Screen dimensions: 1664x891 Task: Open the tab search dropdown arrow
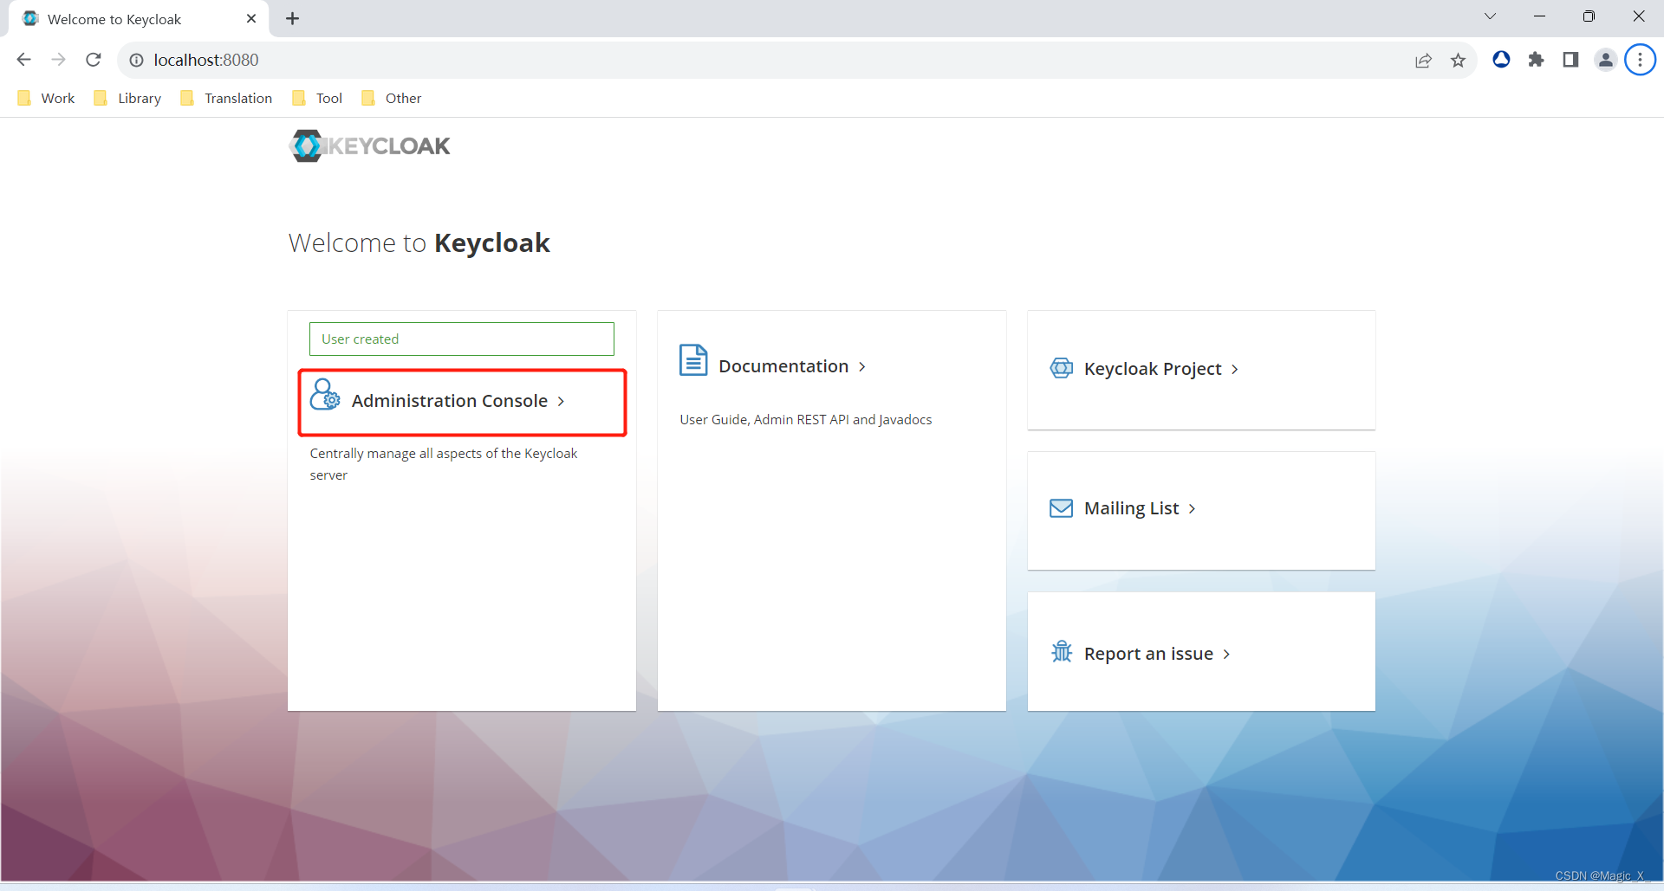[1490, 16]
